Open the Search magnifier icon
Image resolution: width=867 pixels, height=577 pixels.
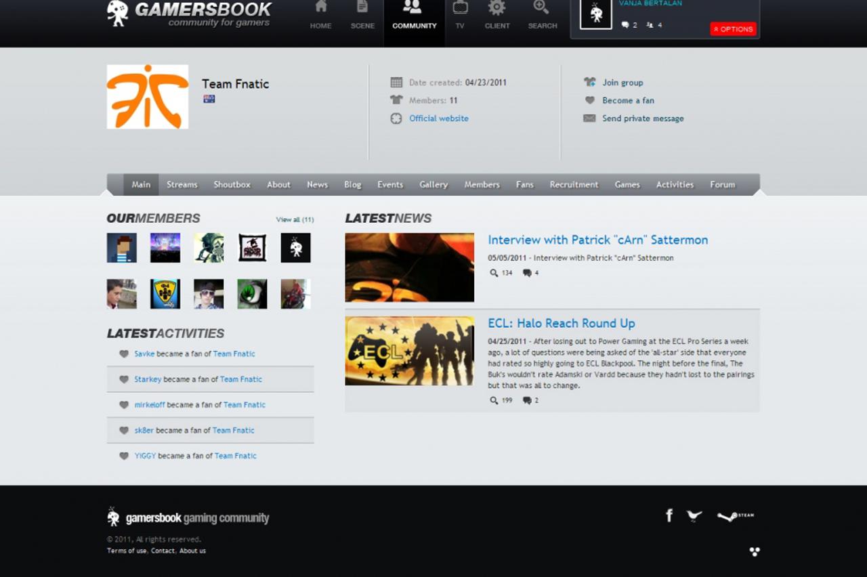click(x=542, y=8)
